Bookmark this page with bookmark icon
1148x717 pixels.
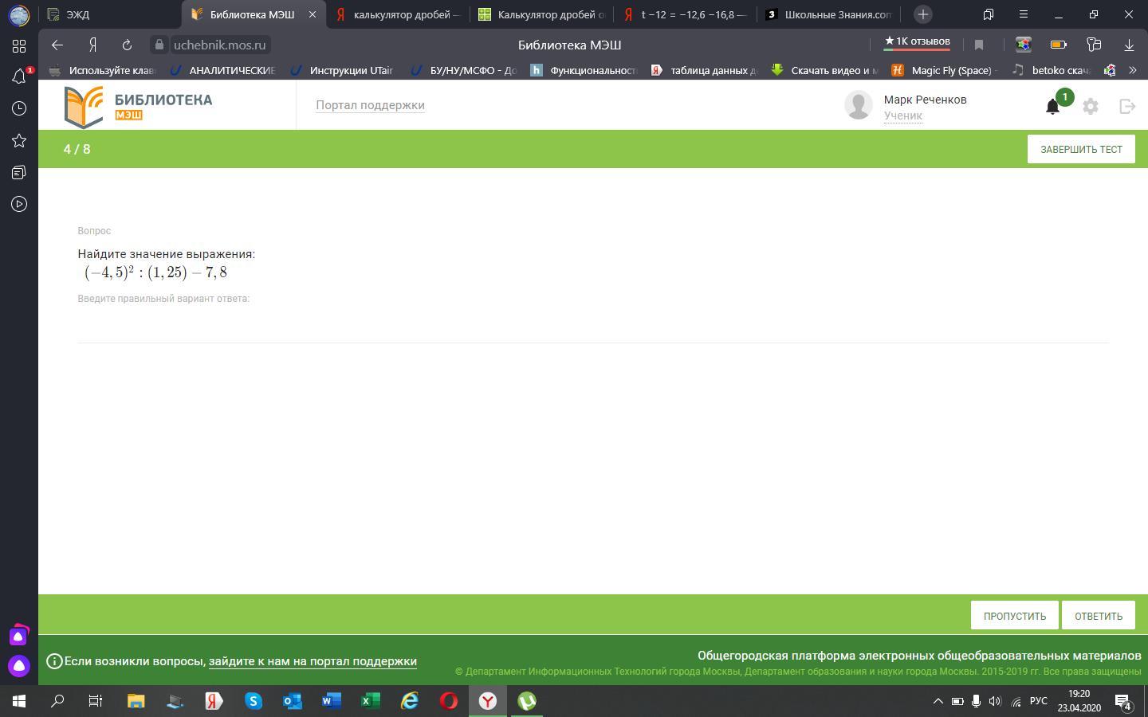(x=979, y=45)
